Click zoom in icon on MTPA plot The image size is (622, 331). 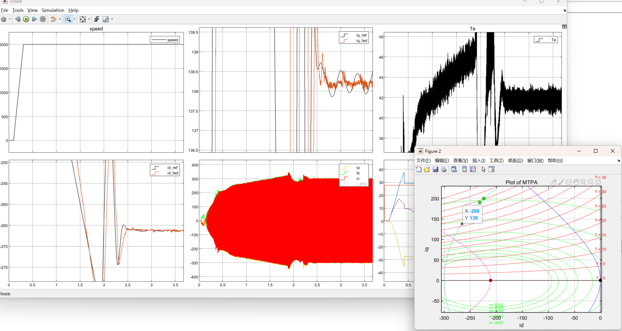pyautogui.click(x=584, y=182)
